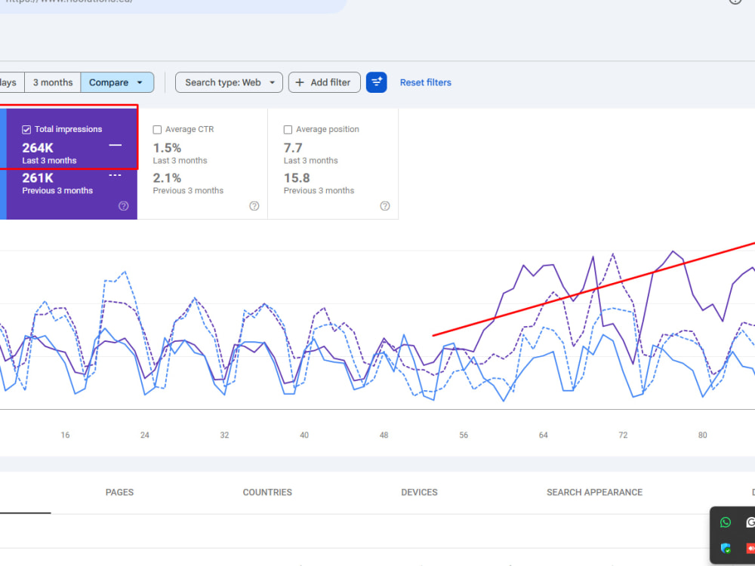Click the Average CTR card

point(202,164)
